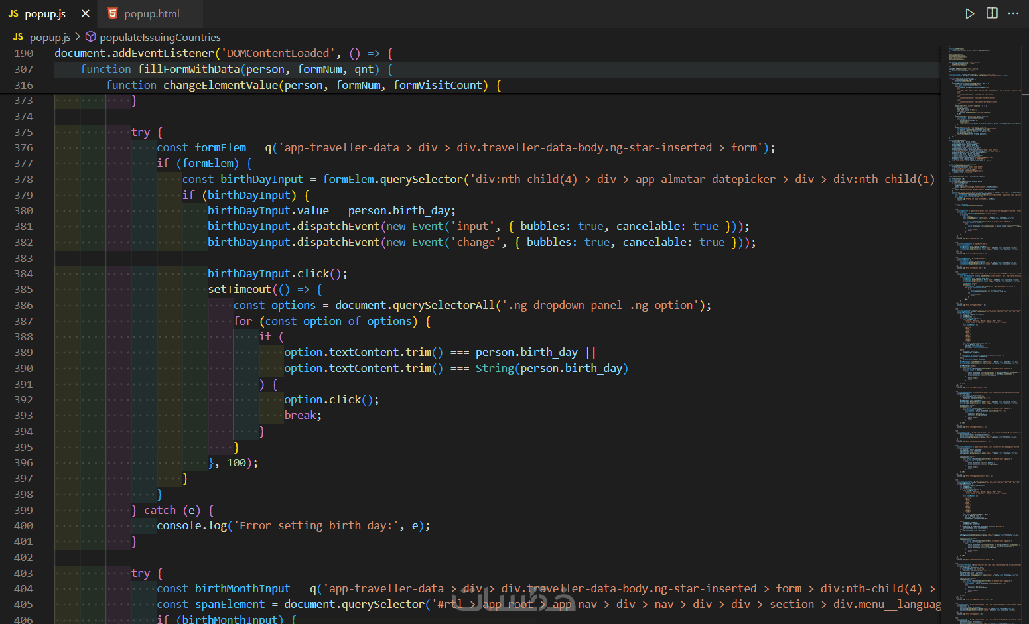Select line number 399 in the gutter
1029x624 pixels.
pos(23,510)
